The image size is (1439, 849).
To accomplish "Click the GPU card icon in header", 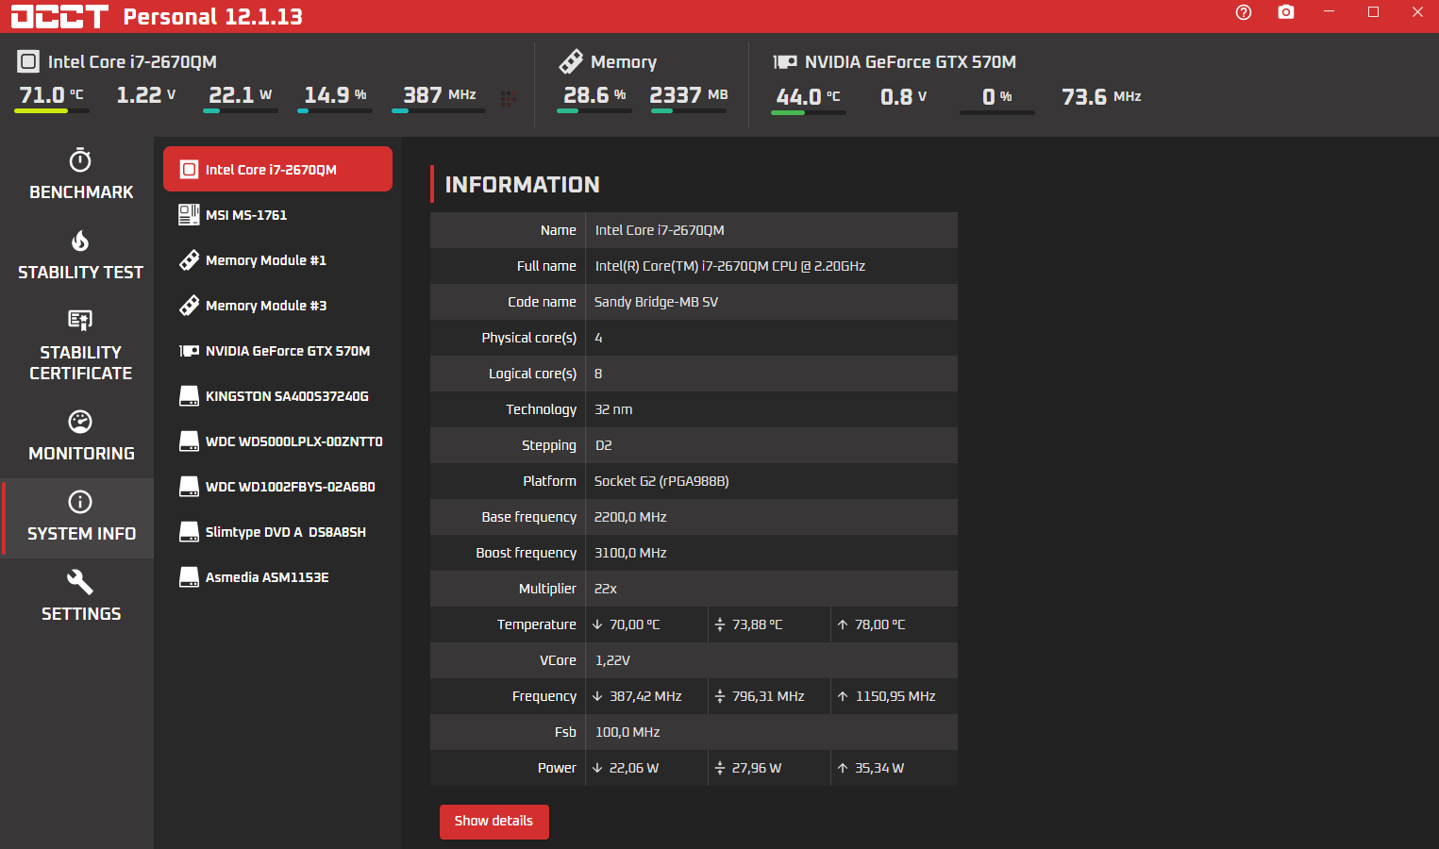I will (x=785, y=62).
